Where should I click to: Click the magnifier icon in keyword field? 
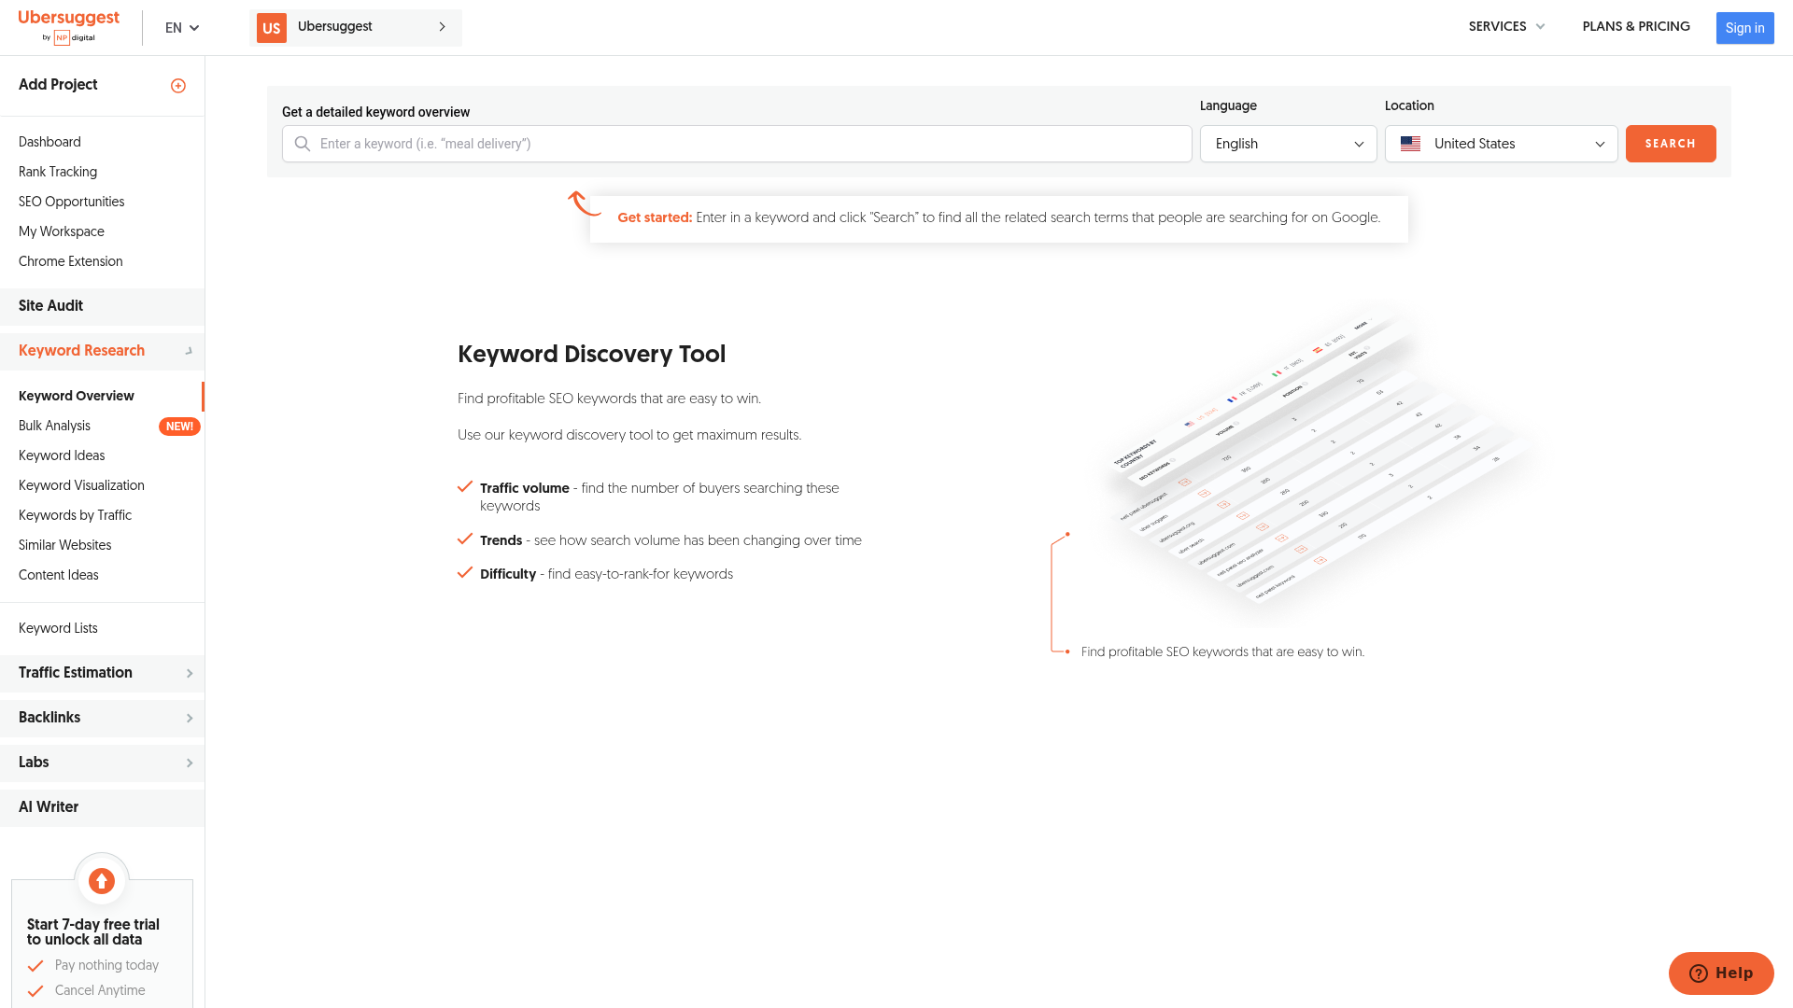(x=303, y=144)
